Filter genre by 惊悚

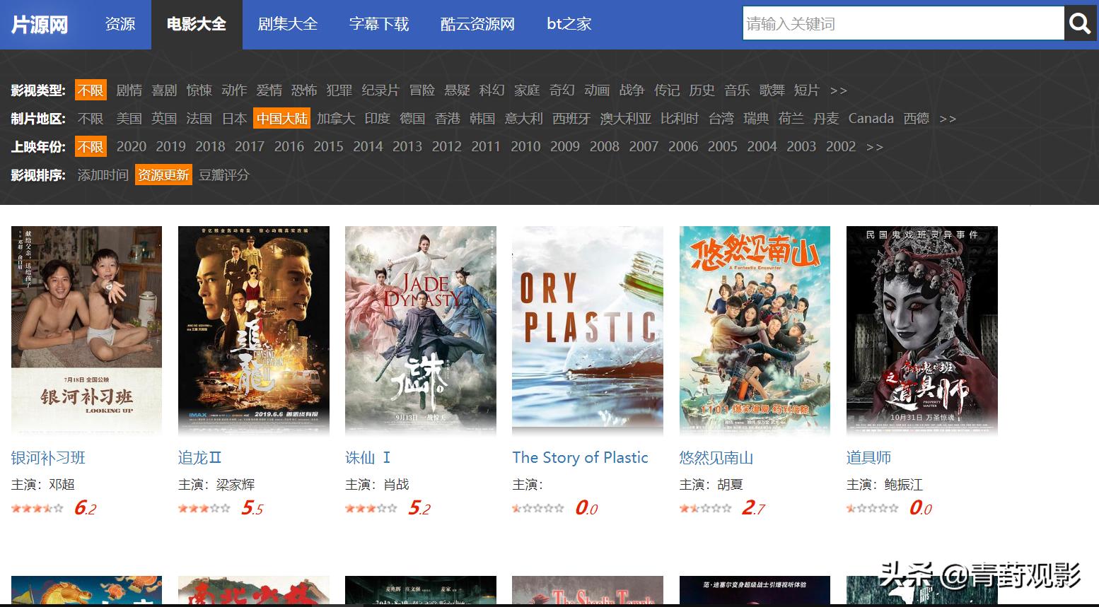(x=199, y=90)
